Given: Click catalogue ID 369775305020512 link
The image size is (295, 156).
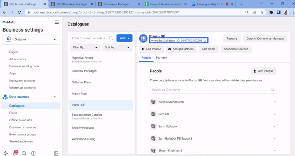Looking at the screenshot, I should point(193,41).
